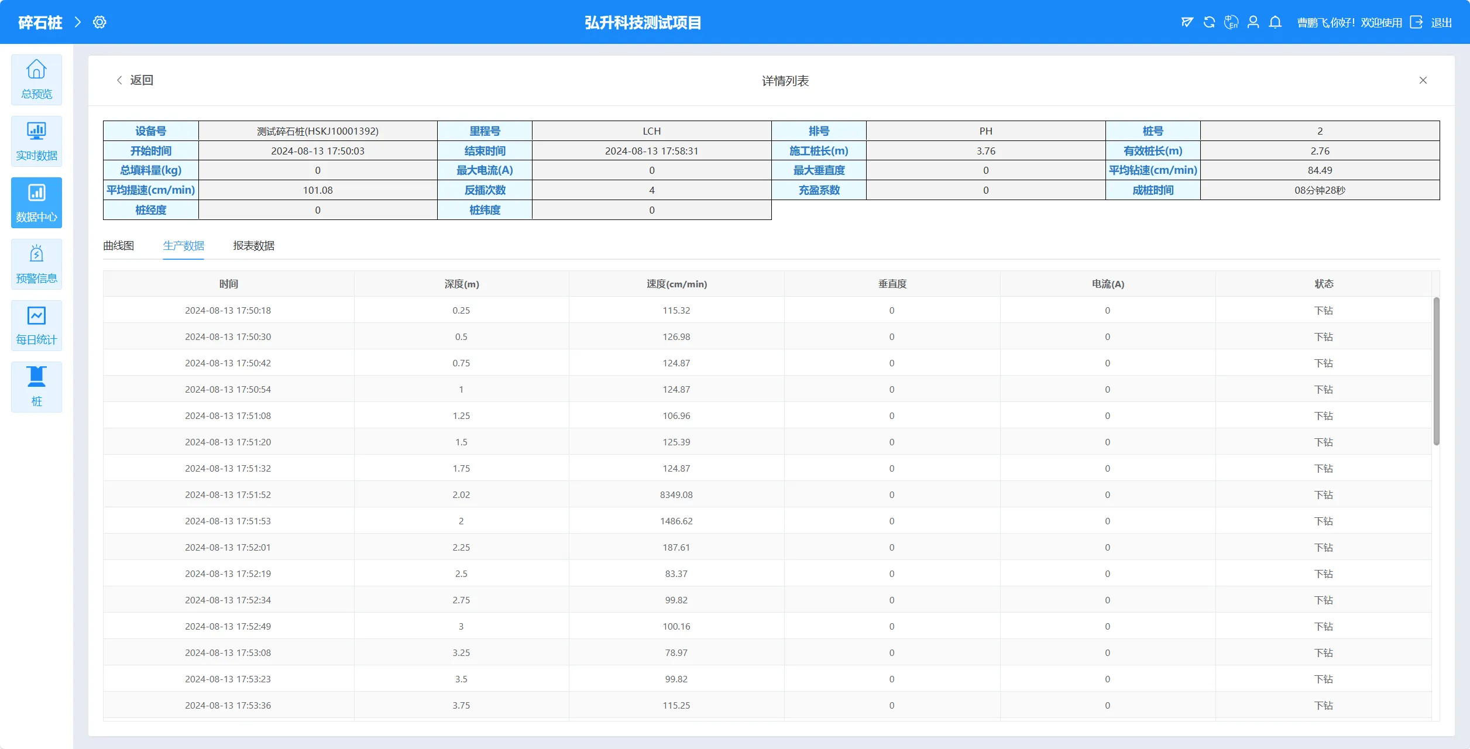Open the notification bell
The width and height of the screenshot is (1470, 749).
[x=1275, y=22]
